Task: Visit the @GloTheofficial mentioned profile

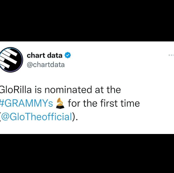Action: point(36,117)
